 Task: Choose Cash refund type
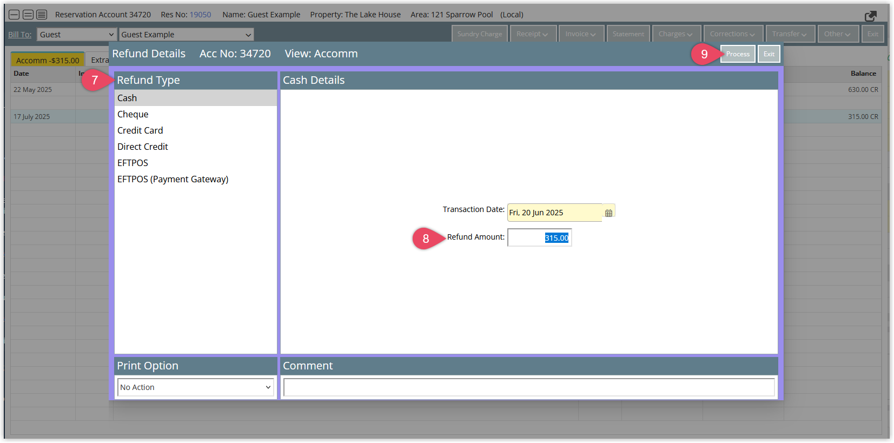pos(196,98)
